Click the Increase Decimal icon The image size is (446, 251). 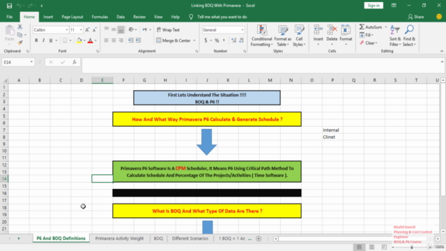tap(234, 40)
